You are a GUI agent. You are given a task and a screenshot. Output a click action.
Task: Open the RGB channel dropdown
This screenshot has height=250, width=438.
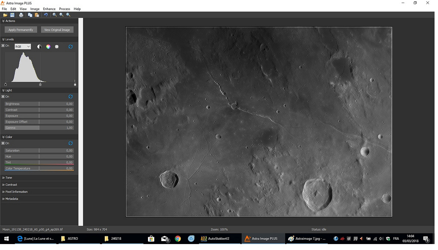tap(23, 47)
